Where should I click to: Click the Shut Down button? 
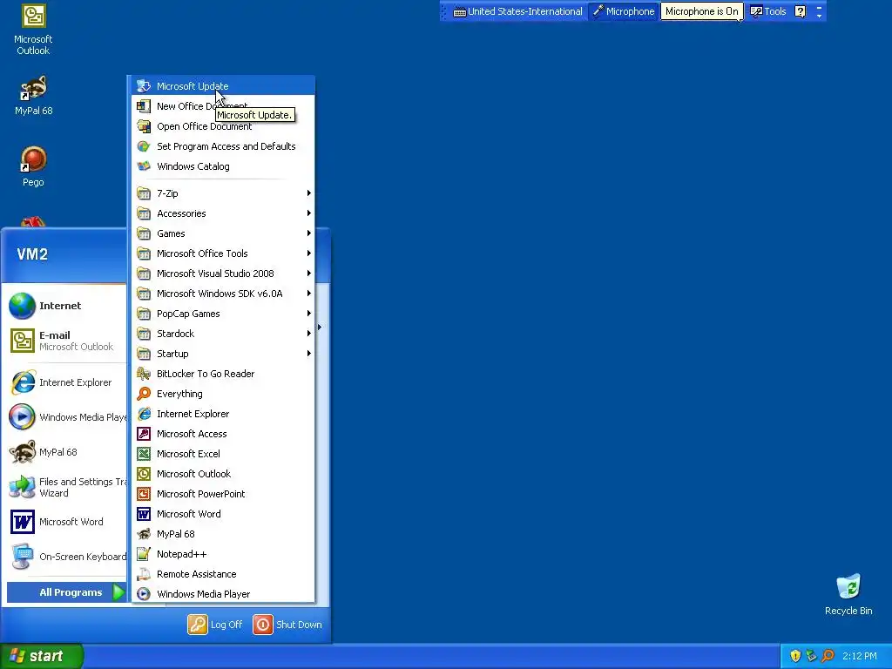[287, 624]
